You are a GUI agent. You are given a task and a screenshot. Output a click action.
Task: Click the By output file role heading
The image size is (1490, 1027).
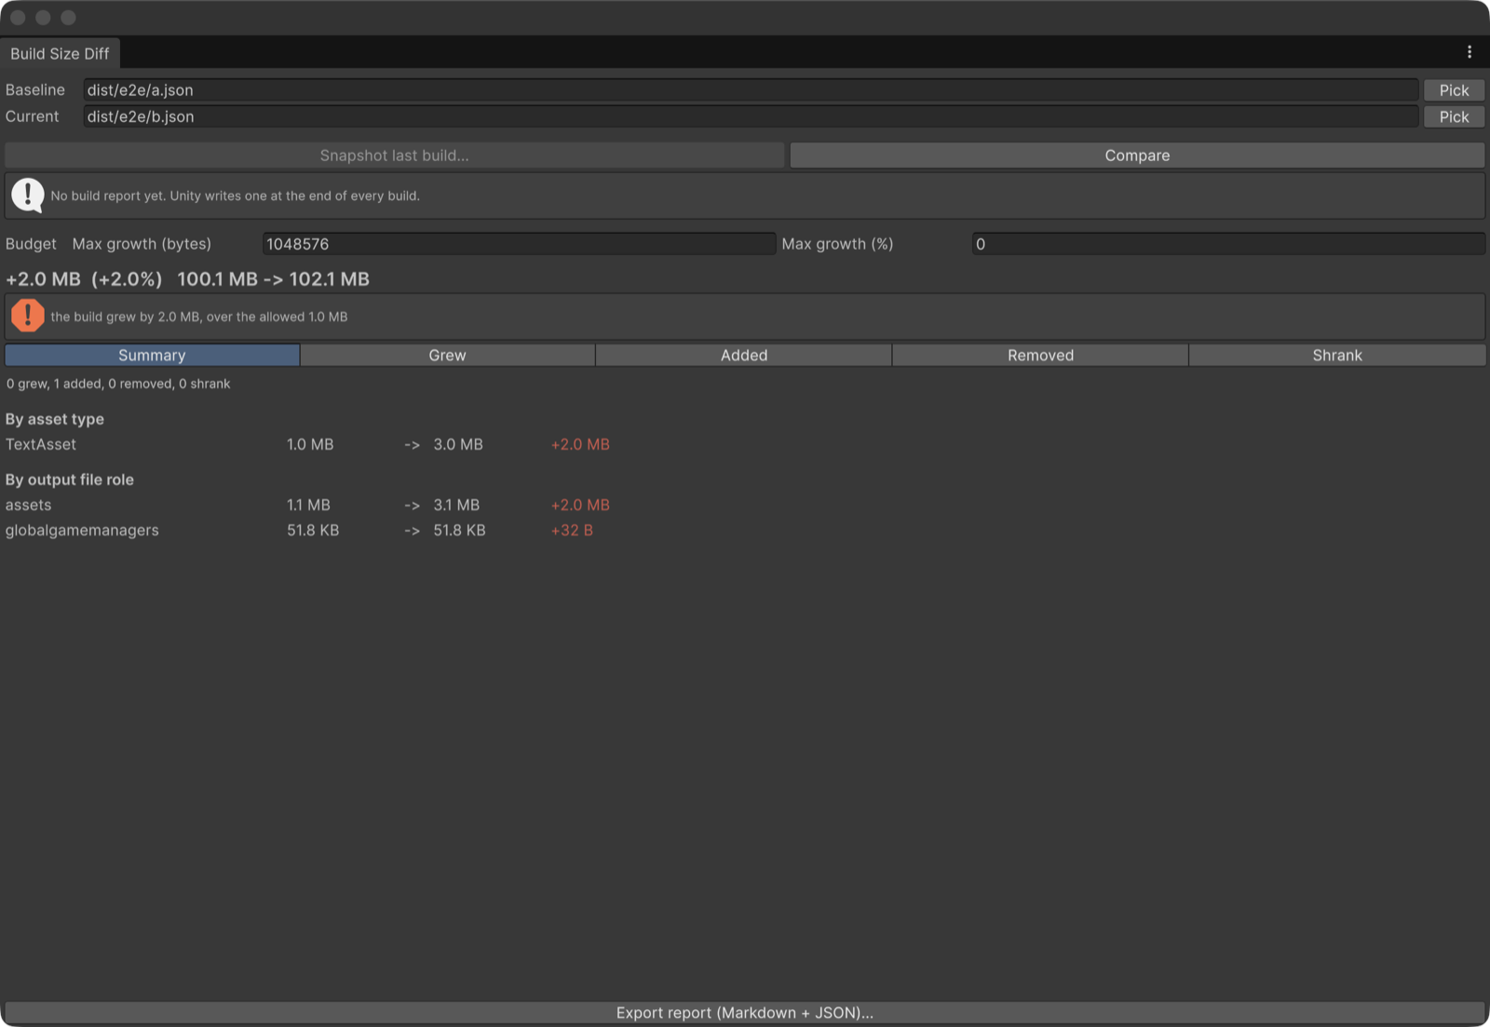(x=70, y=480)
